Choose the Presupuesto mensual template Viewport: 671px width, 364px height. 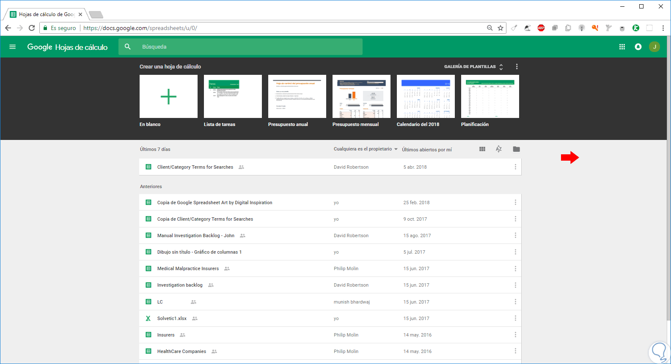361,96
